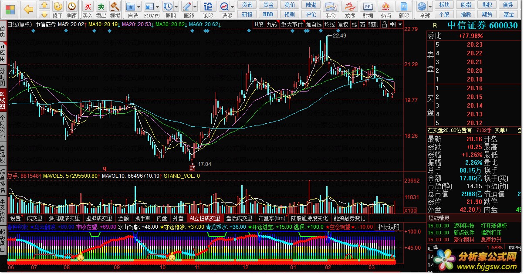Viewport: 524px width, 274px height.
Task: Open the 分时图 side tab
Action: 3,76
